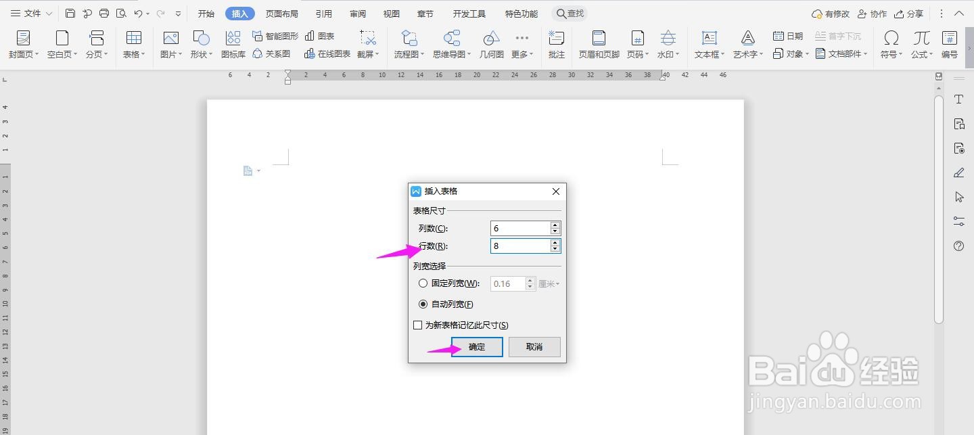The width and height of the screenshot is (974, 435).
Task: Insert a flowchart (流程图)
Action: [409, 44]
